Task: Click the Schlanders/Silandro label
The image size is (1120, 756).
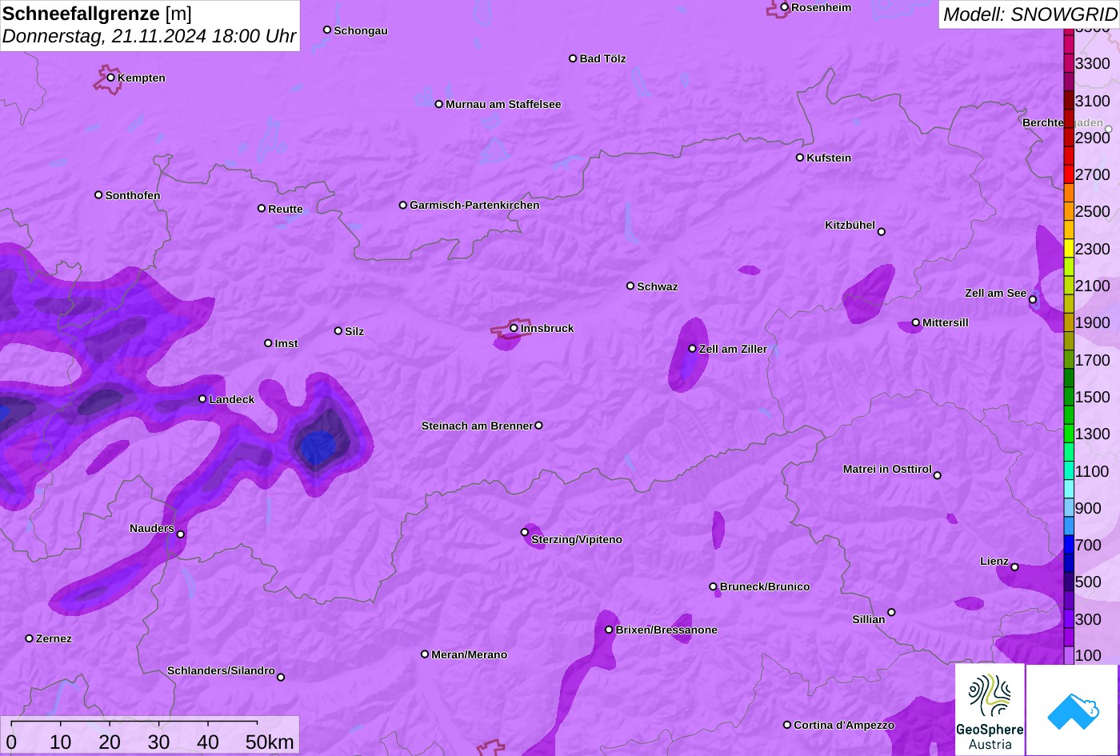Action: 221,670
